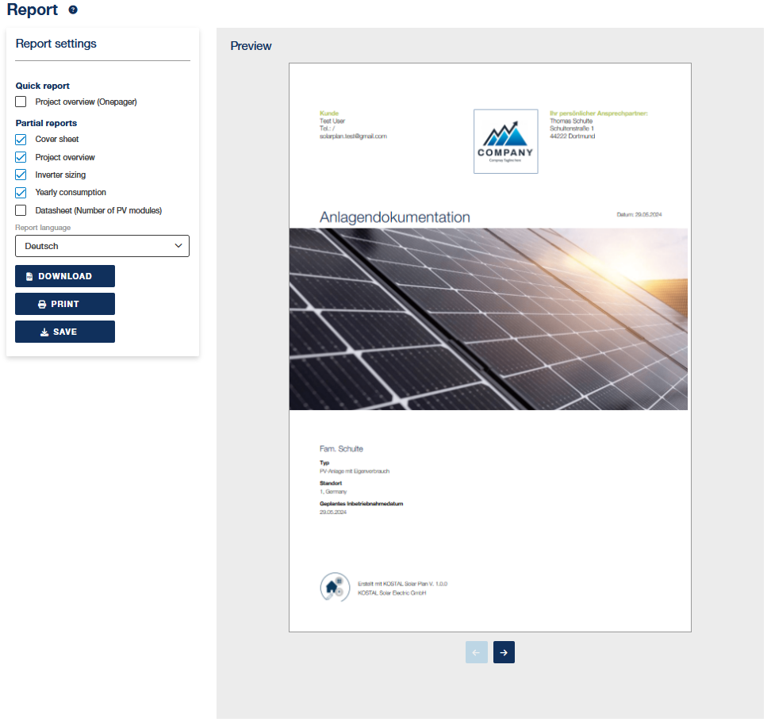Click the DOWNLOAD button
This screenshot has width=771, height=722.
coord(65,276)
